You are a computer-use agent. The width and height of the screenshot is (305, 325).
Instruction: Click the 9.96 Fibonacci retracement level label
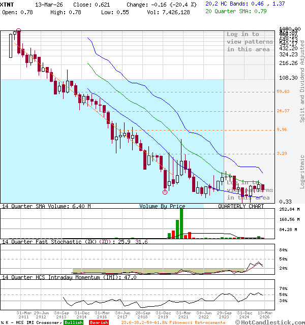tap(283, 129)
